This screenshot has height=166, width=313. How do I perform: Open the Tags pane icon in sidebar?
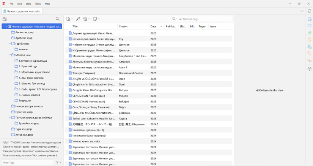point(310,54)
